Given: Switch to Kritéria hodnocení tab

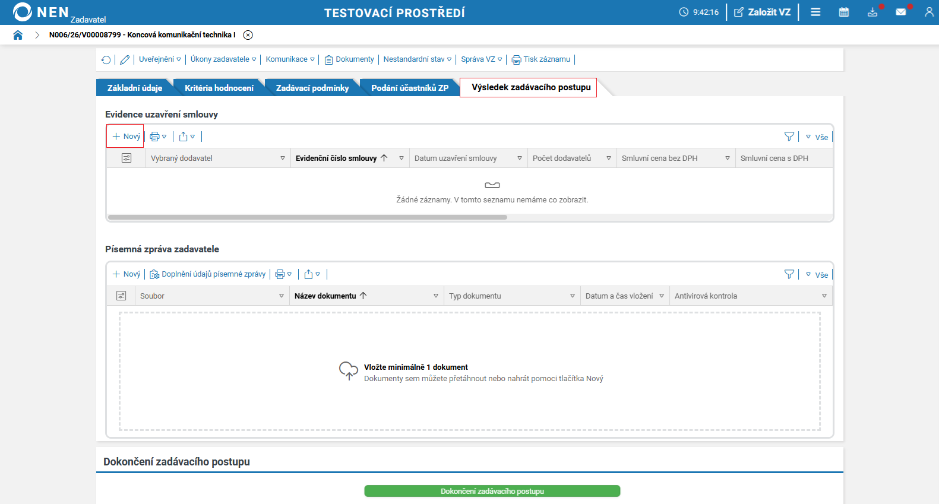Looking at the screenshot, I should (219, 88).
